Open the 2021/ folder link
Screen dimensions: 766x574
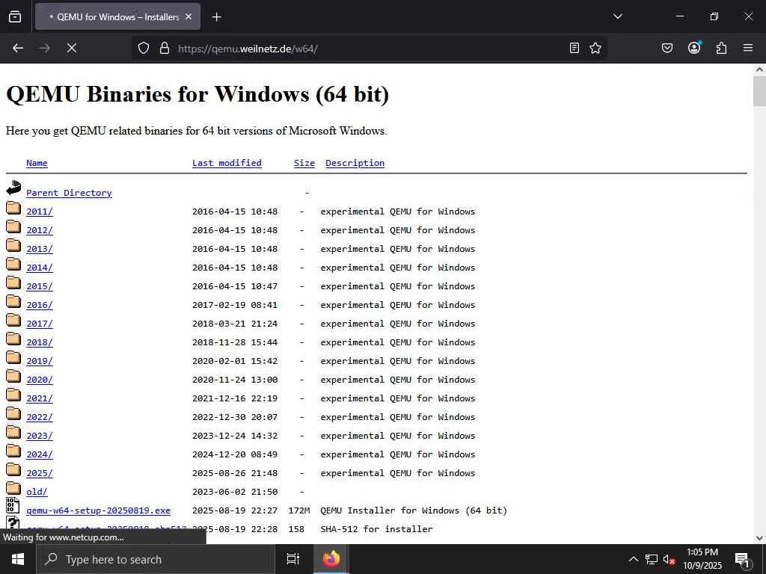pyautogui.click(x=40, y=398)
